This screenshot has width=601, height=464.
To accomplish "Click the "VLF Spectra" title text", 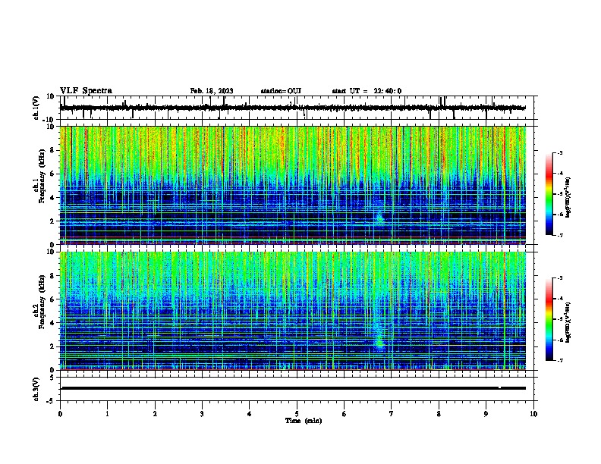I will [86, 91].
